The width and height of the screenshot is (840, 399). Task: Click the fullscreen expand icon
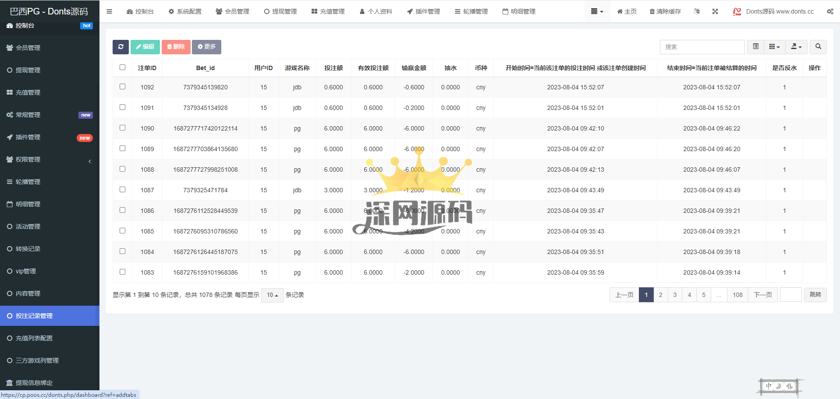pos(715,11)
